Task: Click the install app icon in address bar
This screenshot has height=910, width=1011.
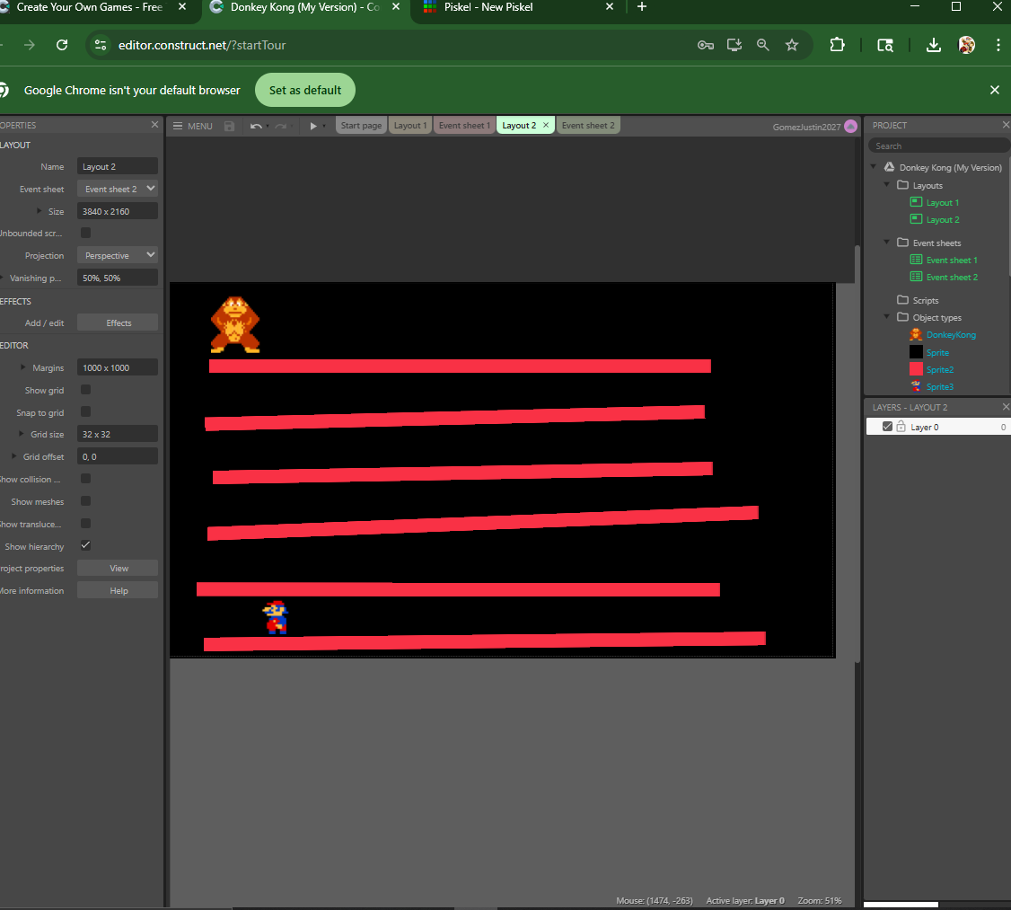Action: click(x=734, y=45)
